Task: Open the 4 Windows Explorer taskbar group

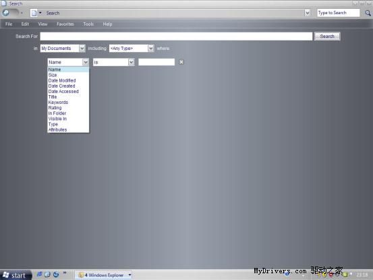Action: click(x=104, y=275)
